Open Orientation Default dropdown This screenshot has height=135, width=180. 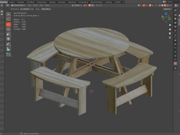(x=27, y=9)
